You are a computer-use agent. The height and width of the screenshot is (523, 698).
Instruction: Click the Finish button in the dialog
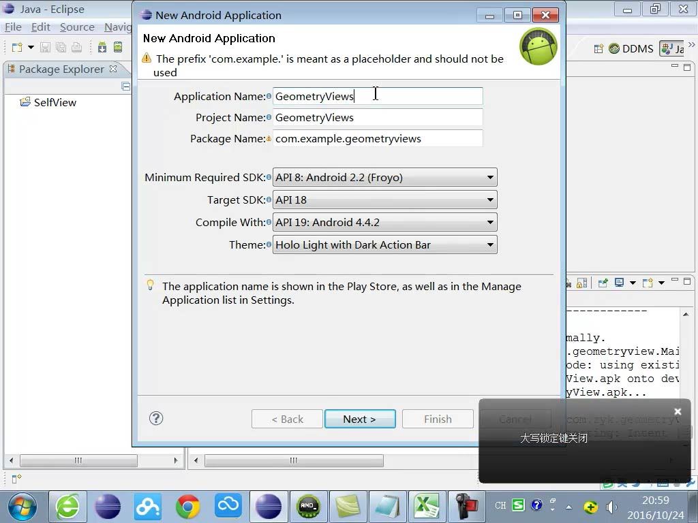438,419
